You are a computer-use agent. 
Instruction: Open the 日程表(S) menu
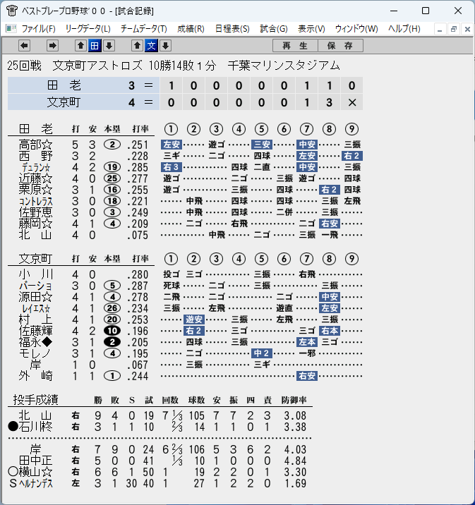[x=232, y=29]
